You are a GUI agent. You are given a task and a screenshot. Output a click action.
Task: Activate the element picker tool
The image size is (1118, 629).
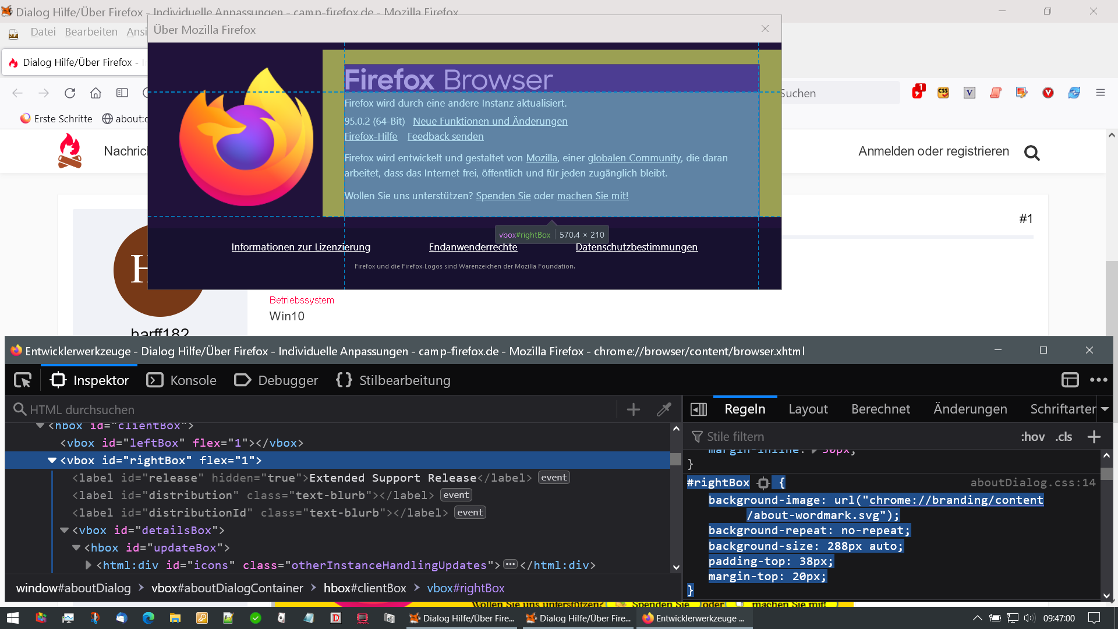click(23, 380)
